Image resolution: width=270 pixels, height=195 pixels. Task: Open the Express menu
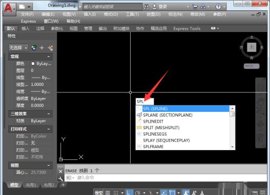click(28, 21)
